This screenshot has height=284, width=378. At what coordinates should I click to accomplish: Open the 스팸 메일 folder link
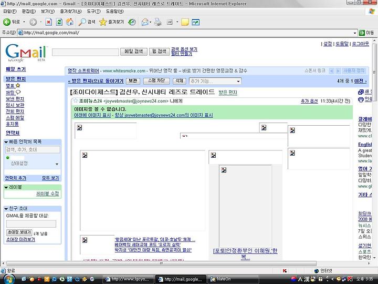click(x=15, y=118)
